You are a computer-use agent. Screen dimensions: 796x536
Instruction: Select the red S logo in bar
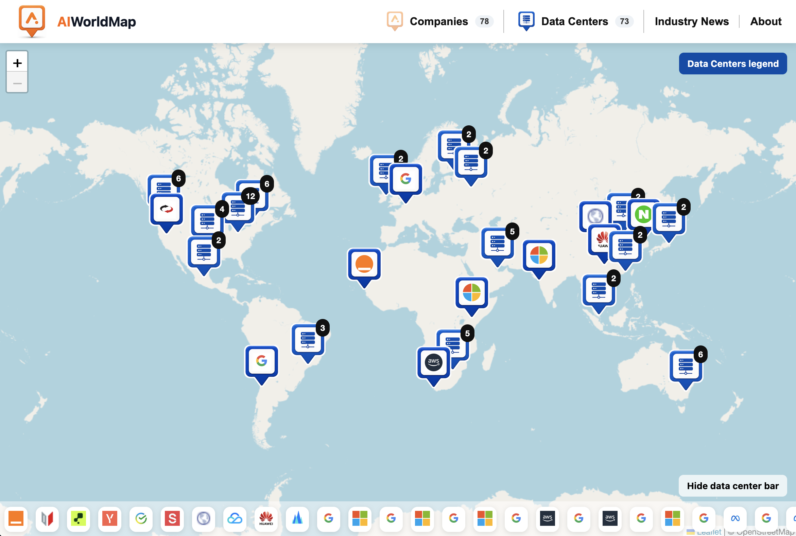click(172, 519)
